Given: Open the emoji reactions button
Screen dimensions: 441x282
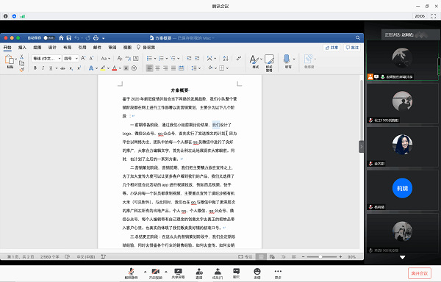Looking at the screenshot, I should click(x=257, y=273).
